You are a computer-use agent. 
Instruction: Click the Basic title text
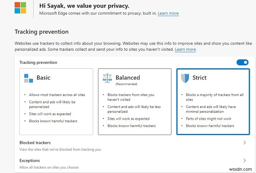[43, 78]
